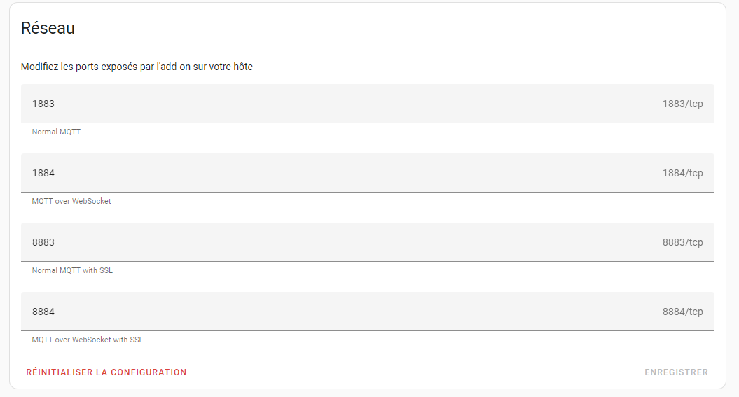This screenshot has width=739, height=397.
Task: Click the "MQTT over WebSocket" helper text
Action: (71, 201)
